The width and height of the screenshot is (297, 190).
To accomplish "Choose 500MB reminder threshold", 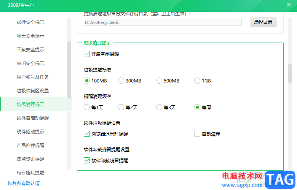I will [x=159, y=81].
